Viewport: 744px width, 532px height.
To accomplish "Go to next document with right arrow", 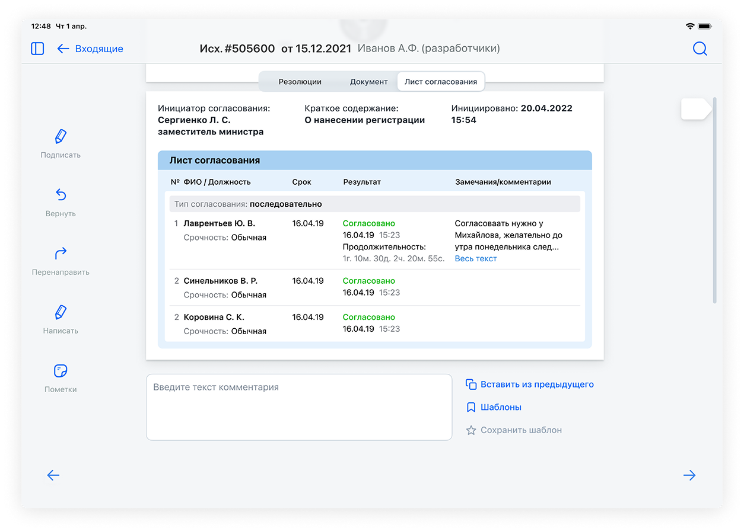I will [689, 475].
